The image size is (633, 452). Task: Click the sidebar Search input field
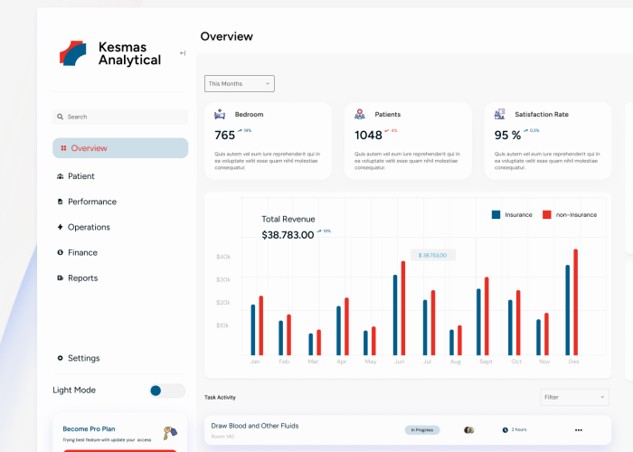pyautogui.click(x=120, y=117)
